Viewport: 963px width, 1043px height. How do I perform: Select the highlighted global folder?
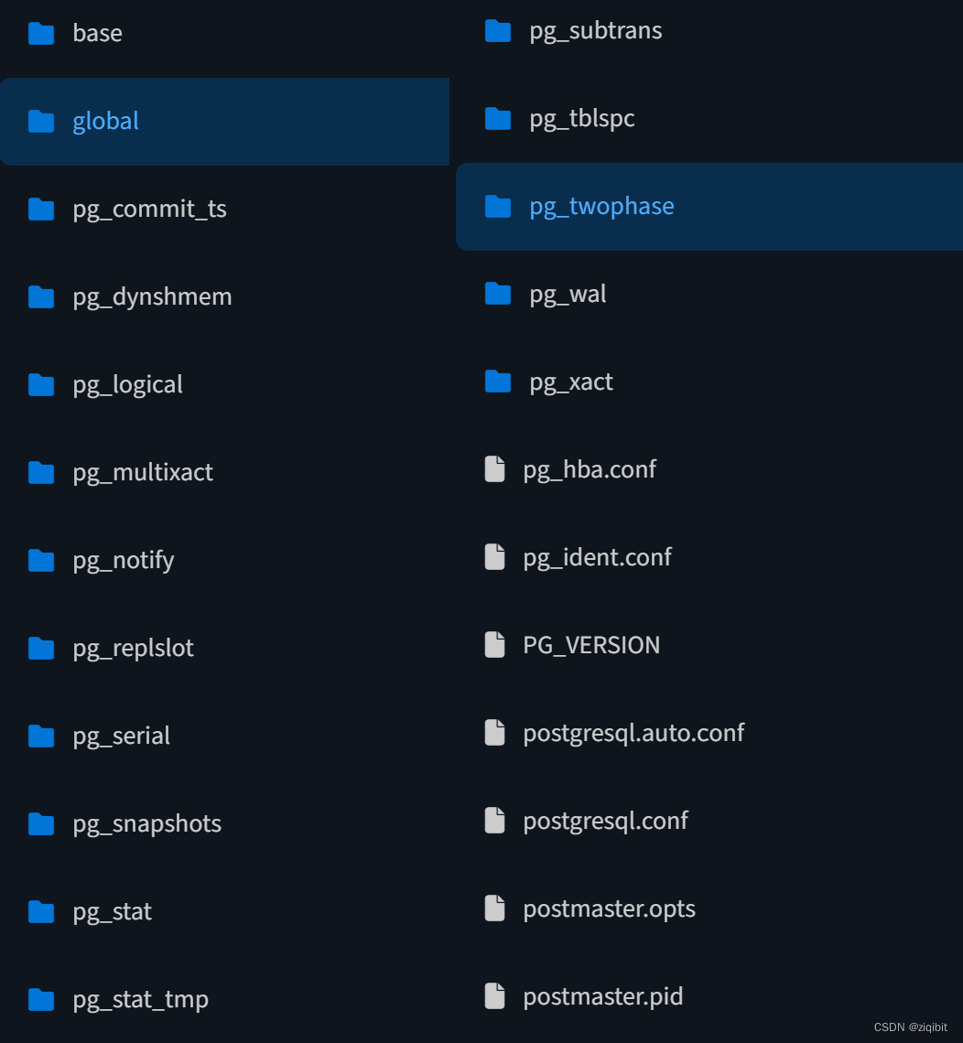[x=105, y=121]
